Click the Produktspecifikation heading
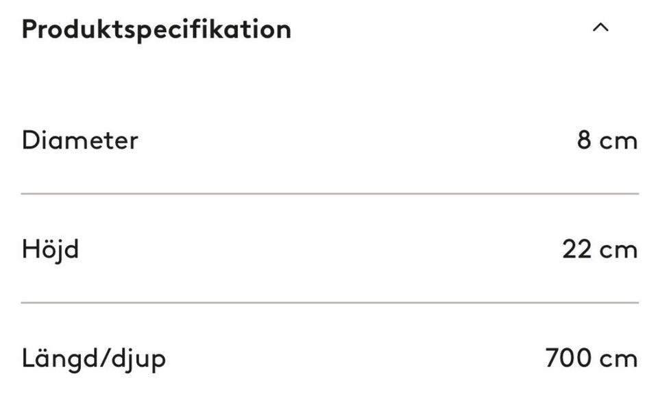The width and height of the screenshot is (658, 396). click(x=156, y=29)
